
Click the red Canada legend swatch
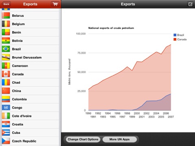pos(175,39)
